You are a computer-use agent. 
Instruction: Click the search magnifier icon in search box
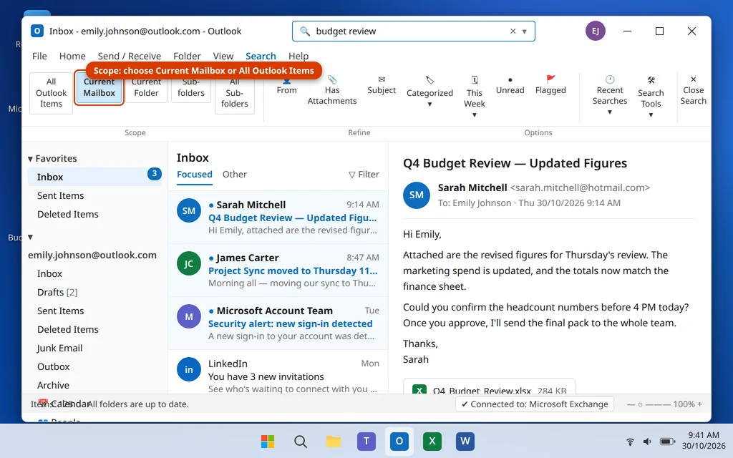305,31
